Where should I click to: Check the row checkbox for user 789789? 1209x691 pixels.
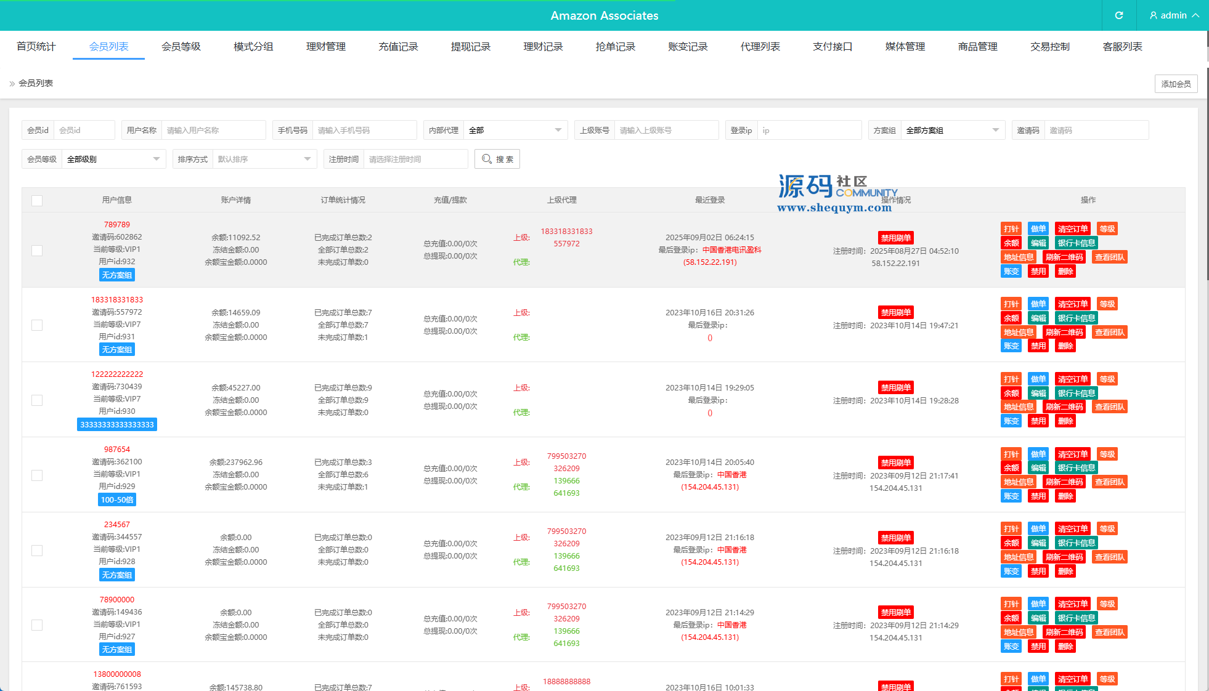point(37,251)
